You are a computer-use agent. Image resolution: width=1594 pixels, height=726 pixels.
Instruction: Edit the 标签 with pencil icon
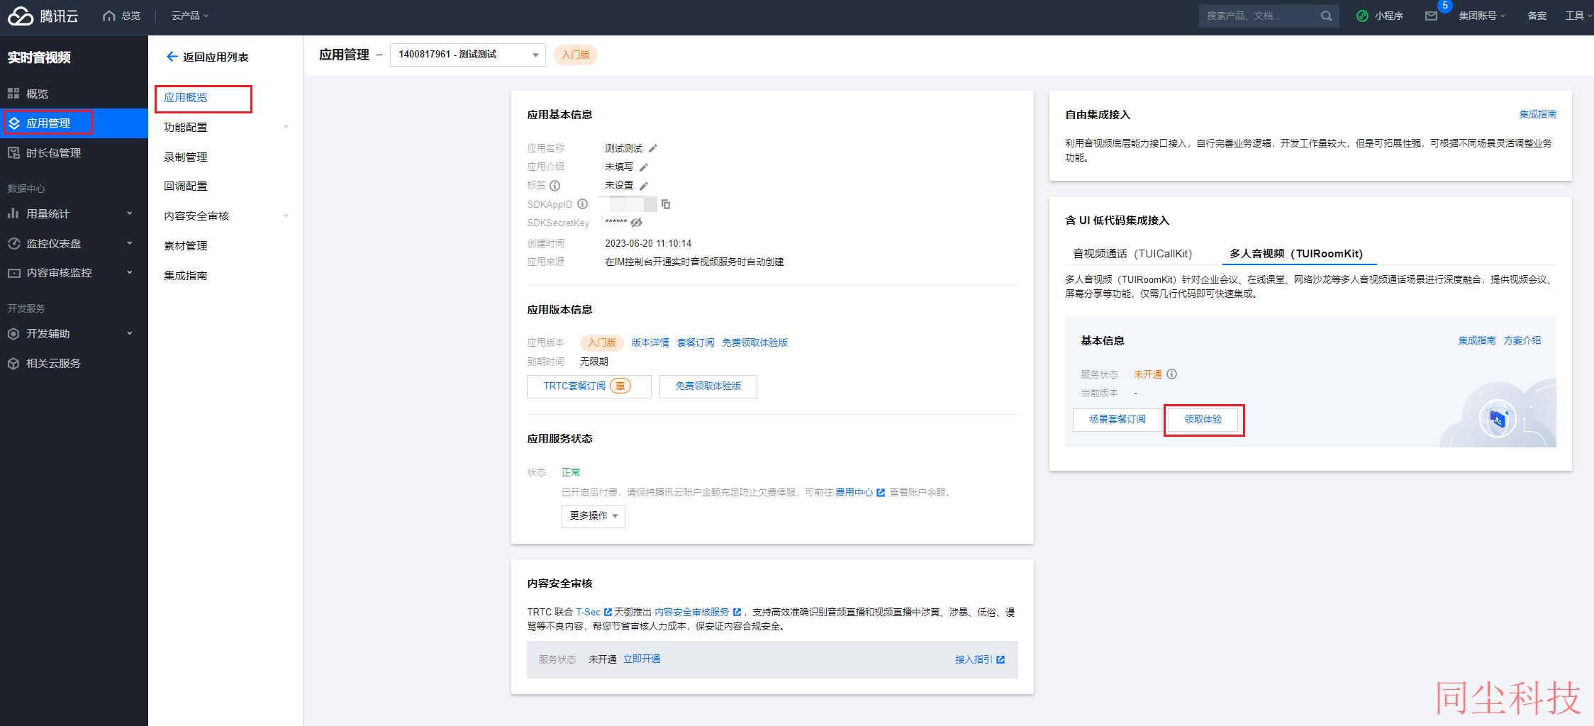(x=644, y=186)
